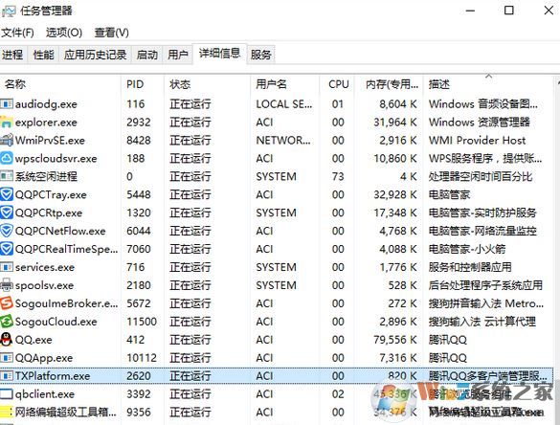Click the CPU value 73
The image size is (560, 425).
click(338, 177)
